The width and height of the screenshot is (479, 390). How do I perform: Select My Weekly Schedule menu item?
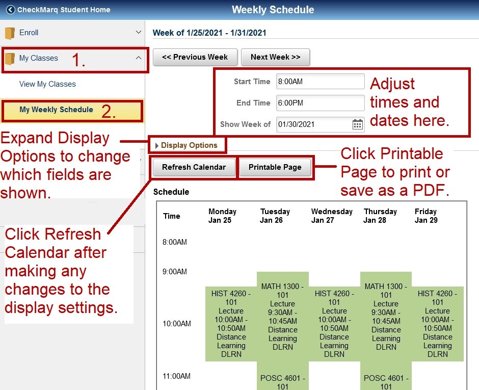click(56, 110)
